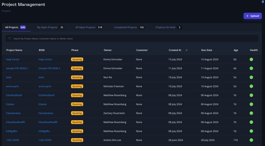Open the Help Center project link
Image resolution: width=265 pixels, height=146 pixels.
13,59
